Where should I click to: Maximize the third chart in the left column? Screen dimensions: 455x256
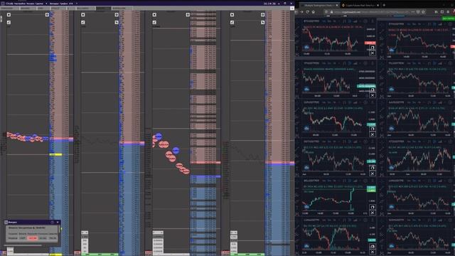[x=373, y=129]
